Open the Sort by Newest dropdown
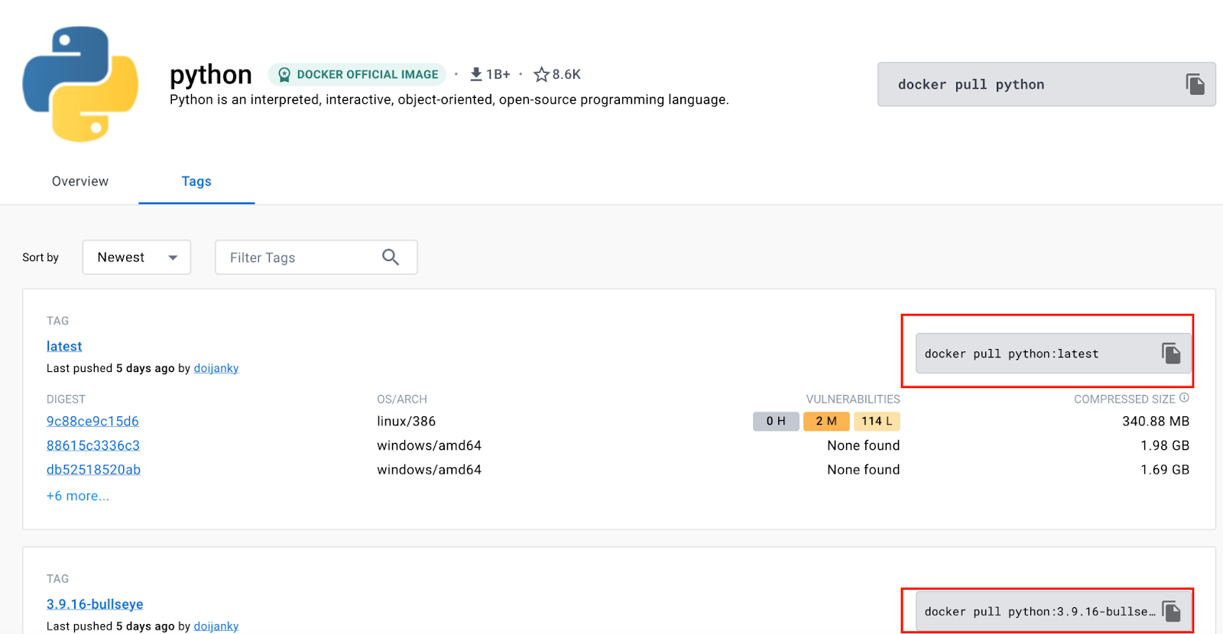The width and height of the screenshot is (1223, 634). [137, 257]
